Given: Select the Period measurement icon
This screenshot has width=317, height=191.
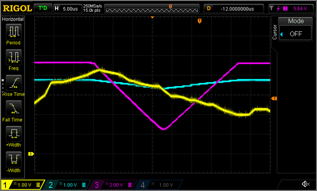Looking at the screenshot, I should coord(13,32).
